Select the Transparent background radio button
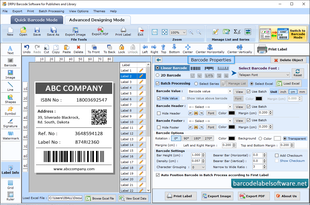 [x=285, y=139]
